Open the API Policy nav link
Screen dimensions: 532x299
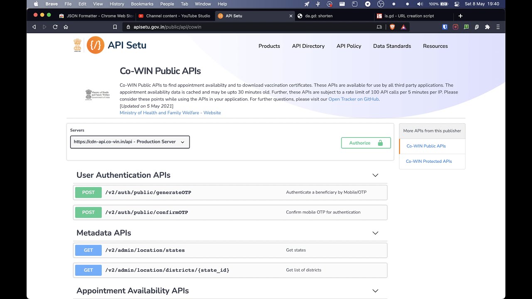[349, 46]
